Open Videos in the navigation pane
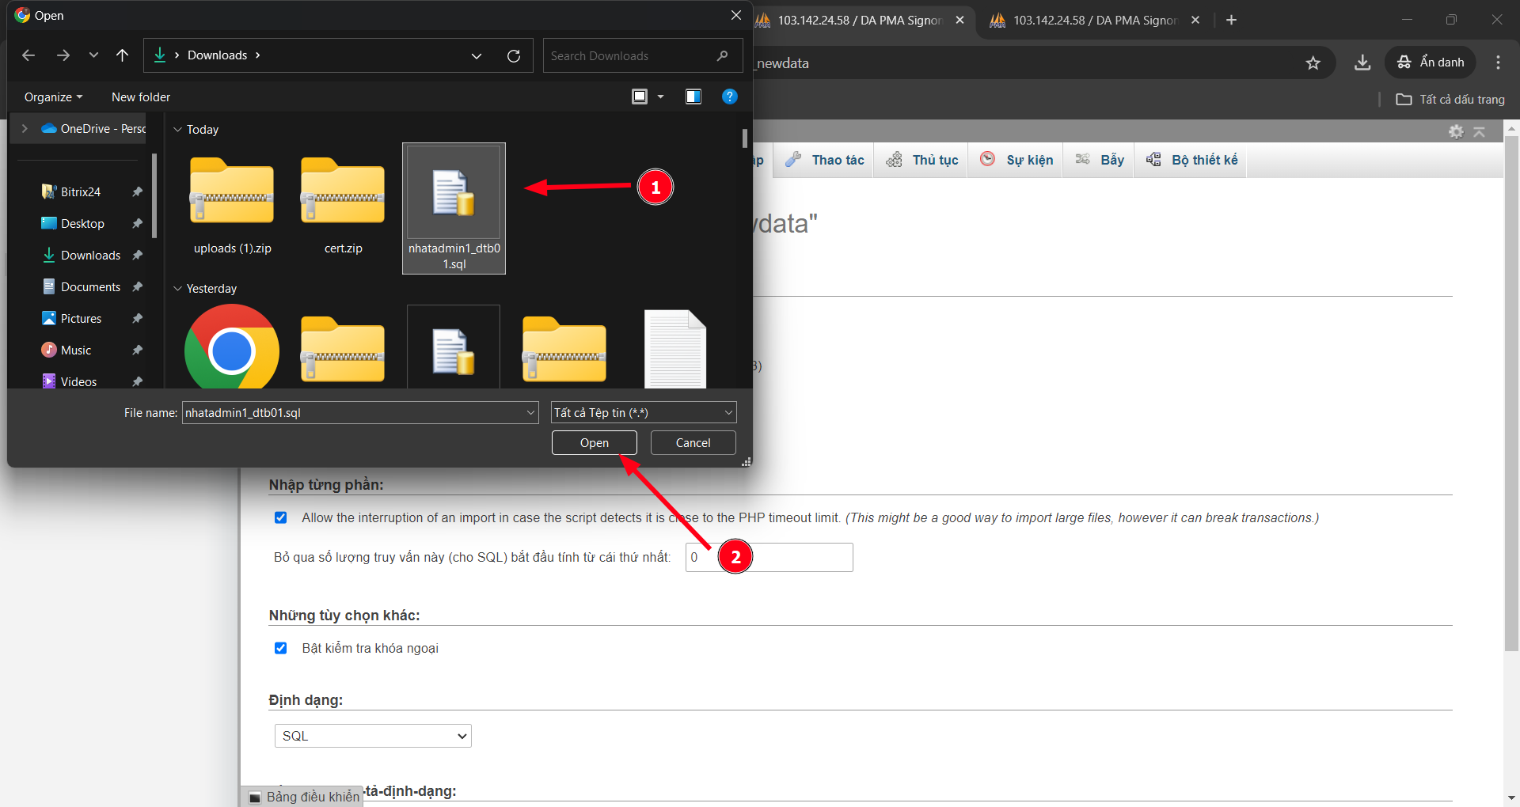 pos(78,381)
